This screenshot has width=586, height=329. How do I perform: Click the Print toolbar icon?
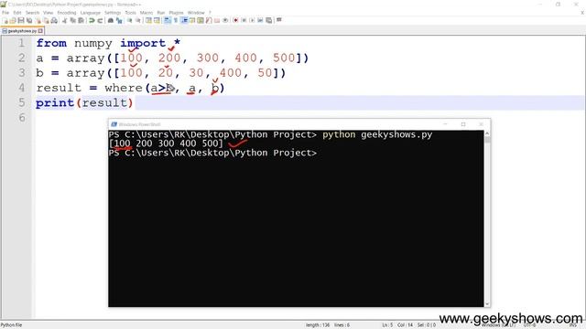[54, 20]
